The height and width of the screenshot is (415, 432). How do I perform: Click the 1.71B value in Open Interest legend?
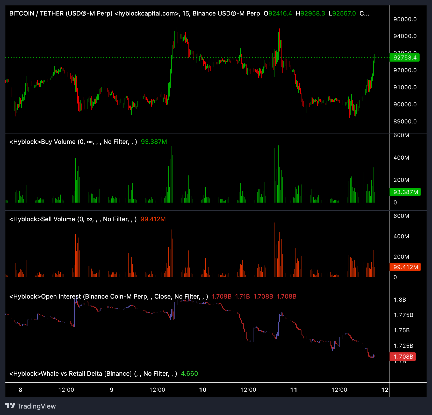tap(242, 297)
